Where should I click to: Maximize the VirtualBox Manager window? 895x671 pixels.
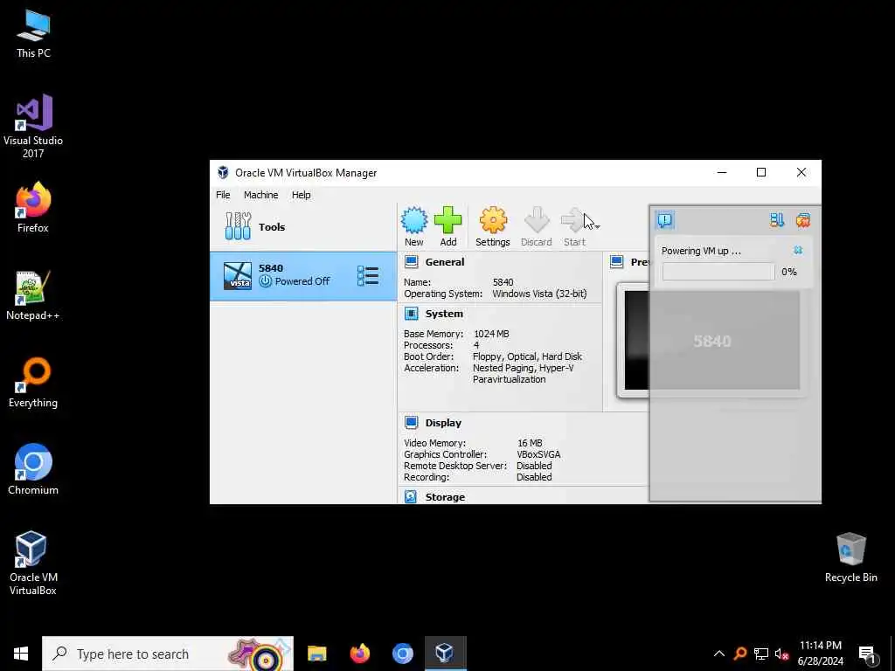(x=761, y=172)
